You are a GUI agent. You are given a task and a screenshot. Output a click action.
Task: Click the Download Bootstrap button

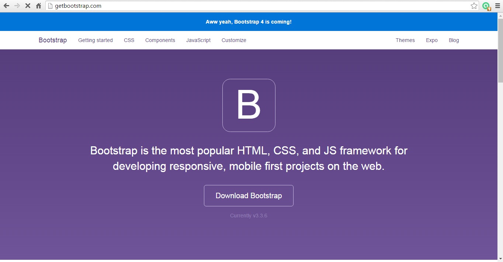[249, 196]
